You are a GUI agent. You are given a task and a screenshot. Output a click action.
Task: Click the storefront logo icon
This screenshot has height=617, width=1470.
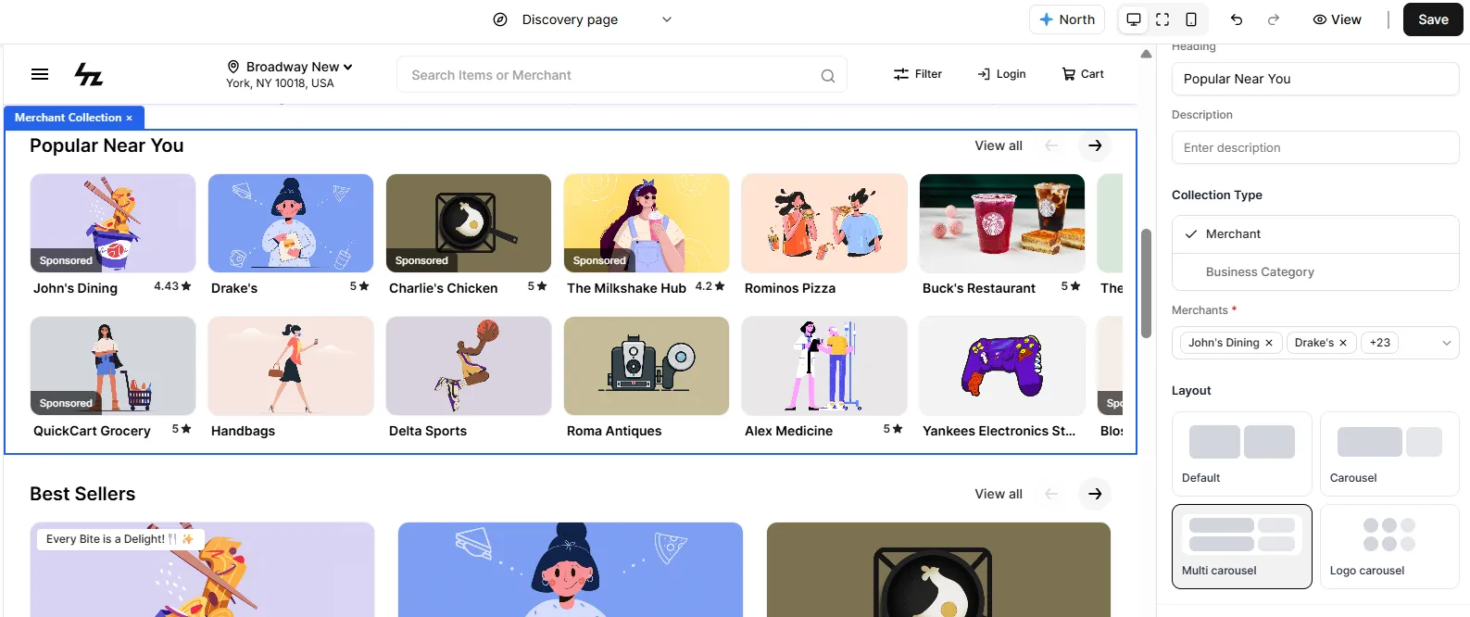pos(89,74)
